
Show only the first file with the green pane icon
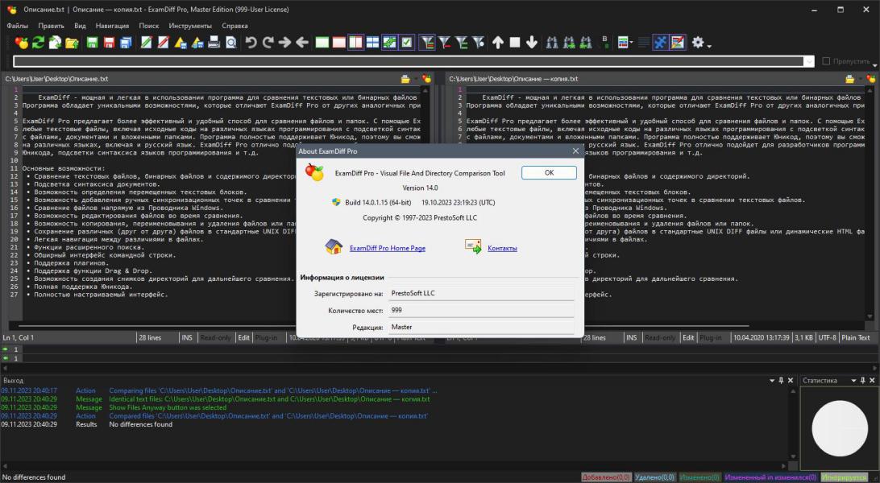point(322,43)
